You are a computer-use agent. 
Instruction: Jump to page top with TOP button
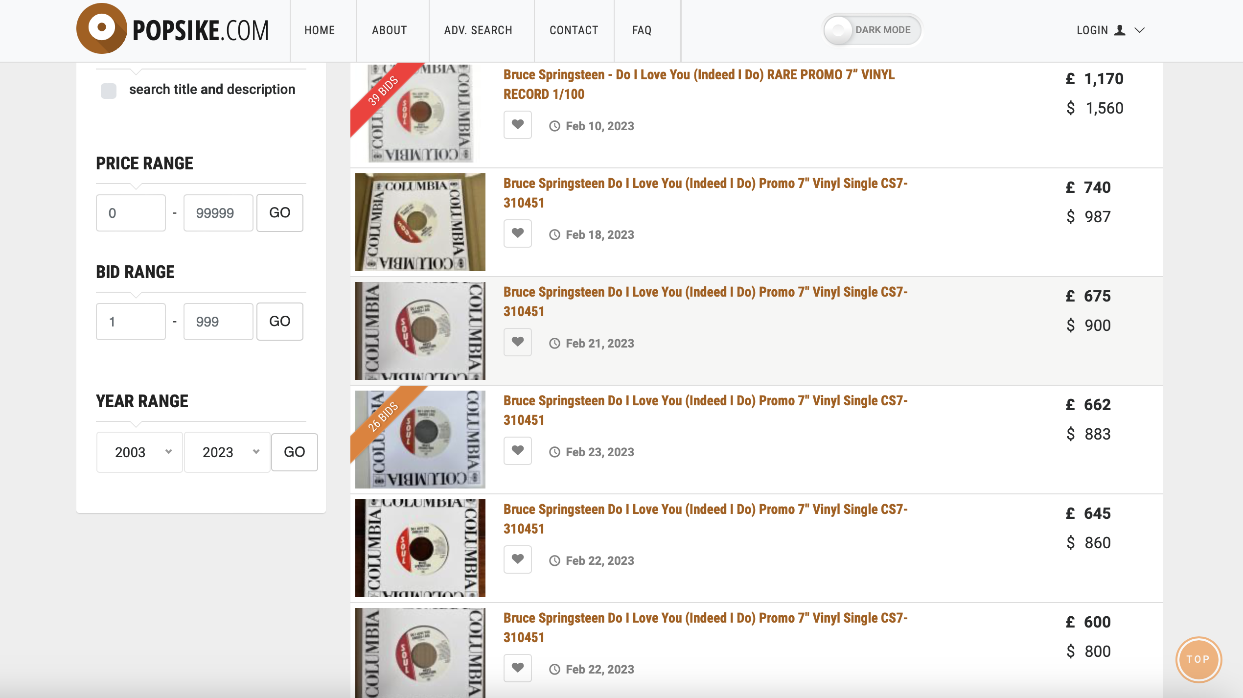(1198, 659)
